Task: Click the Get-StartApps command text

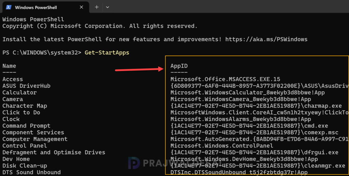Action: click(107, 53)
